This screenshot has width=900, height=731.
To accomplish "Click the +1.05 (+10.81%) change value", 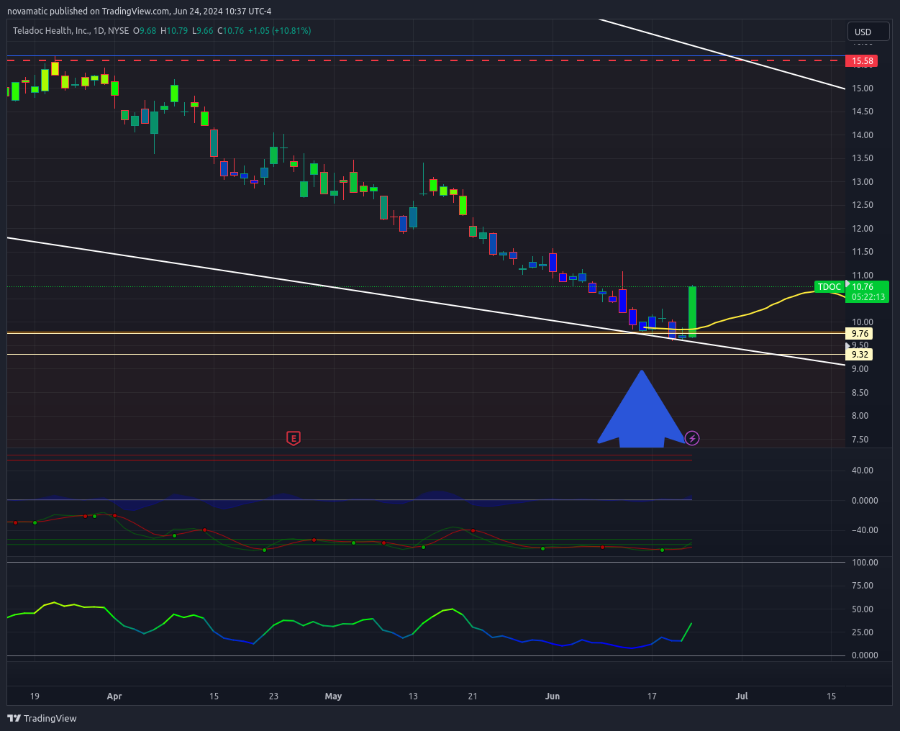I will click(279, 31).
